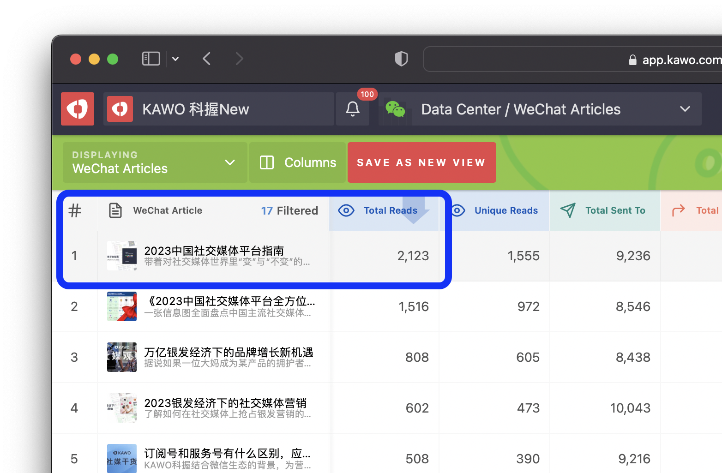Open notifications bell with 100 badge

[x=353, y=109]
